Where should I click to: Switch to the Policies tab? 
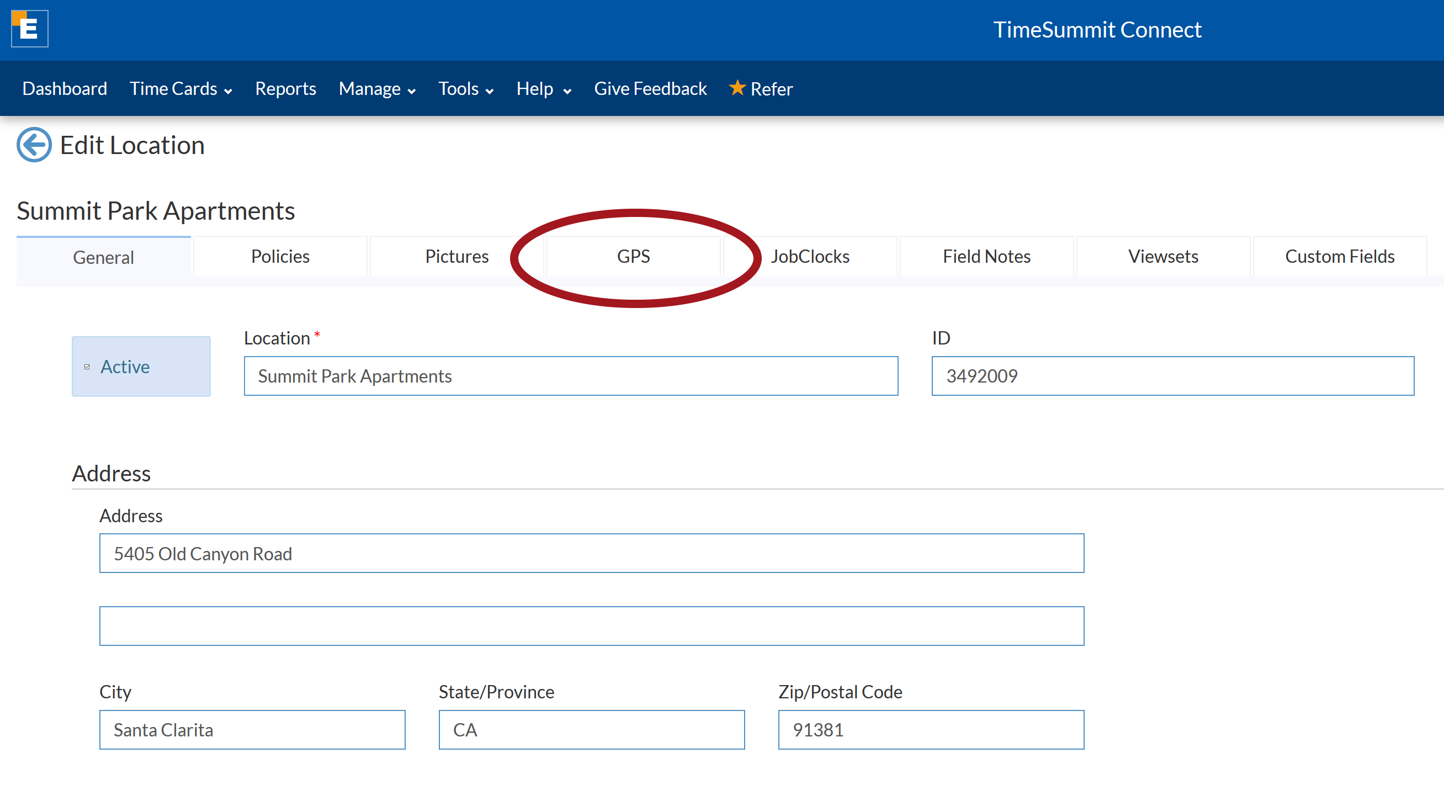[280, 256]
